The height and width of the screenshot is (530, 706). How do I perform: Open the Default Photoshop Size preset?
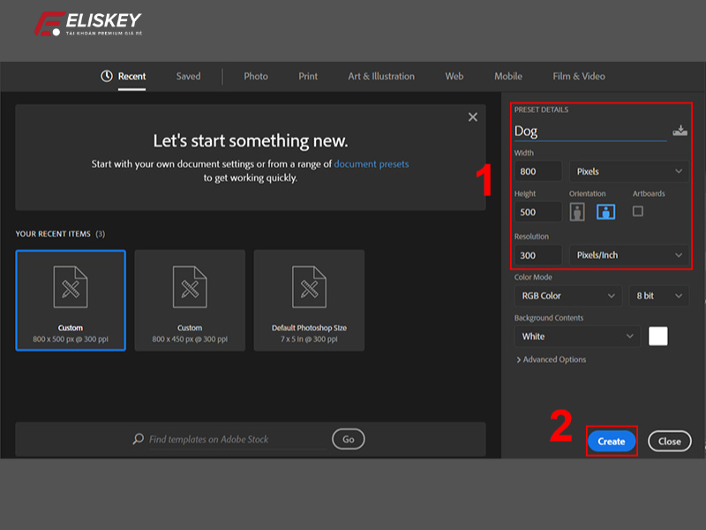click(309, 300)
